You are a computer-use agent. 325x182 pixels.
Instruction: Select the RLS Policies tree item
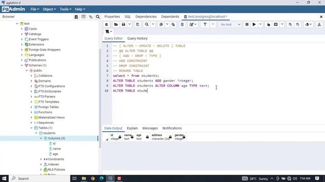pos(56,170)
